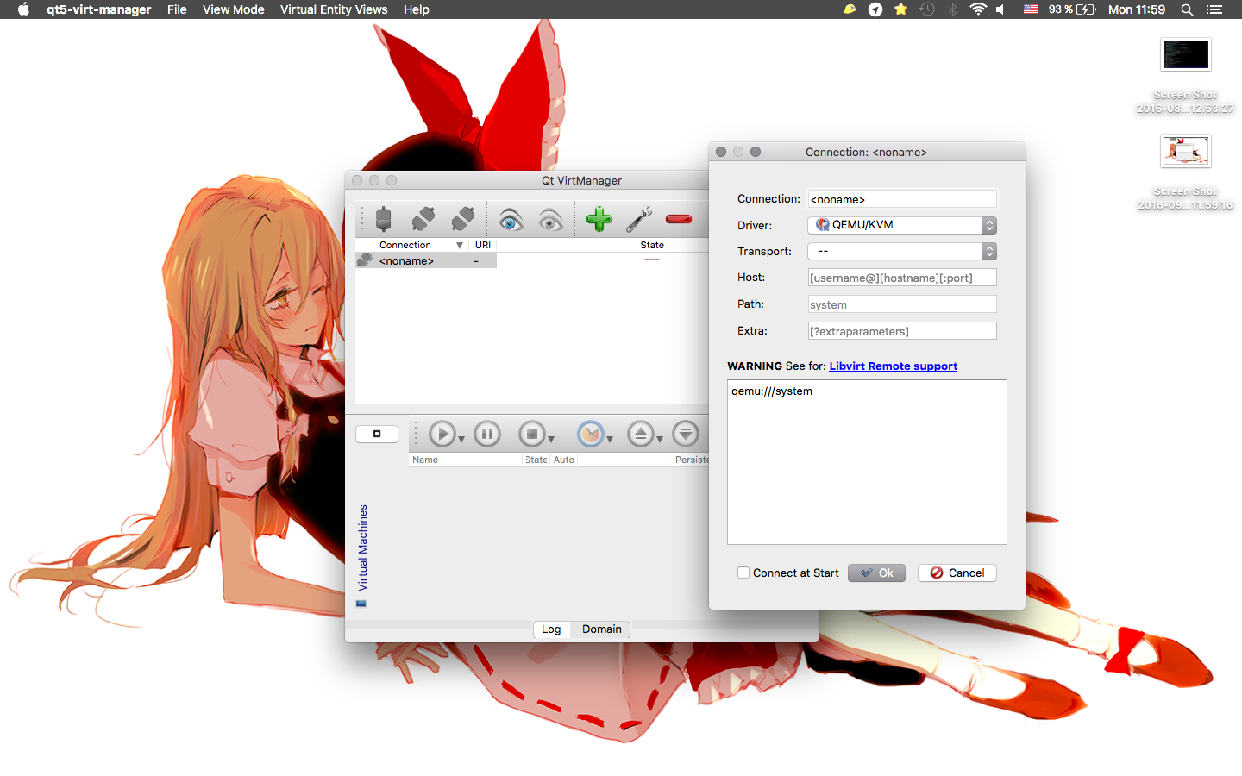Click the qemu:///system URI text area
Image resolution: width=1242 pixels, height=776 pixels.
[x=867, y=462]
